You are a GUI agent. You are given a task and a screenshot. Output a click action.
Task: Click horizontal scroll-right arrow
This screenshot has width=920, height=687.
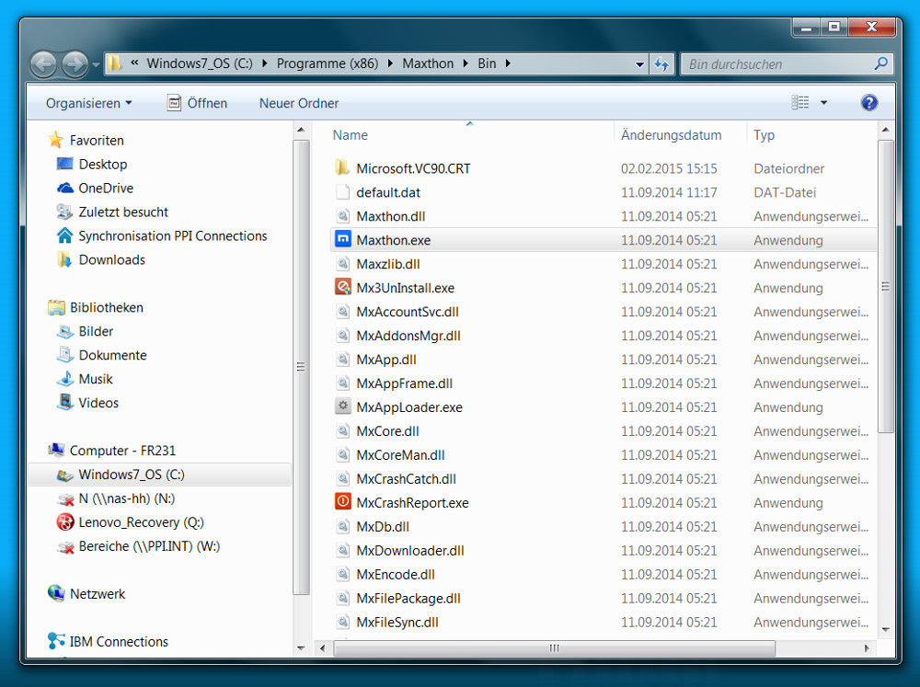[867, 648]
